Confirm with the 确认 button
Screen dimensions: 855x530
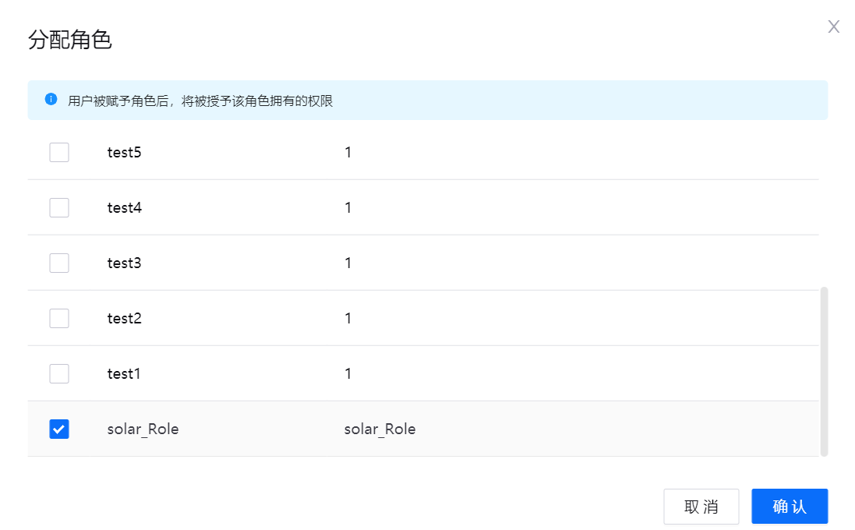tap(789, 507)
